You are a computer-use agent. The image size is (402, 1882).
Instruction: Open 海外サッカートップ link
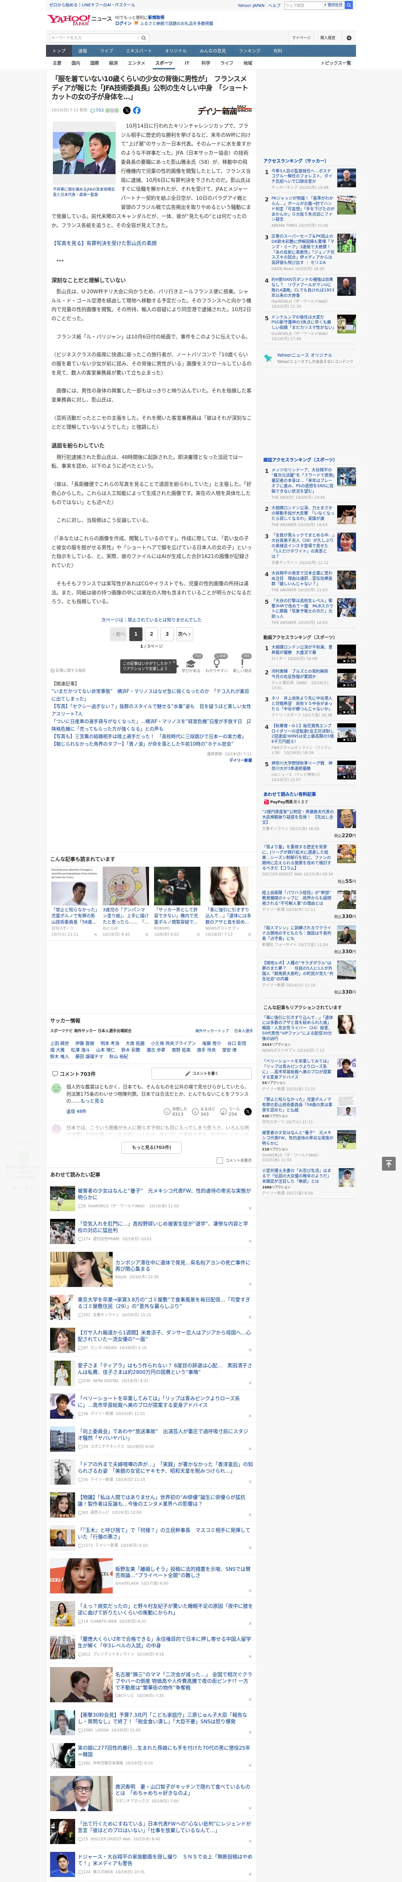[212, 1031]
